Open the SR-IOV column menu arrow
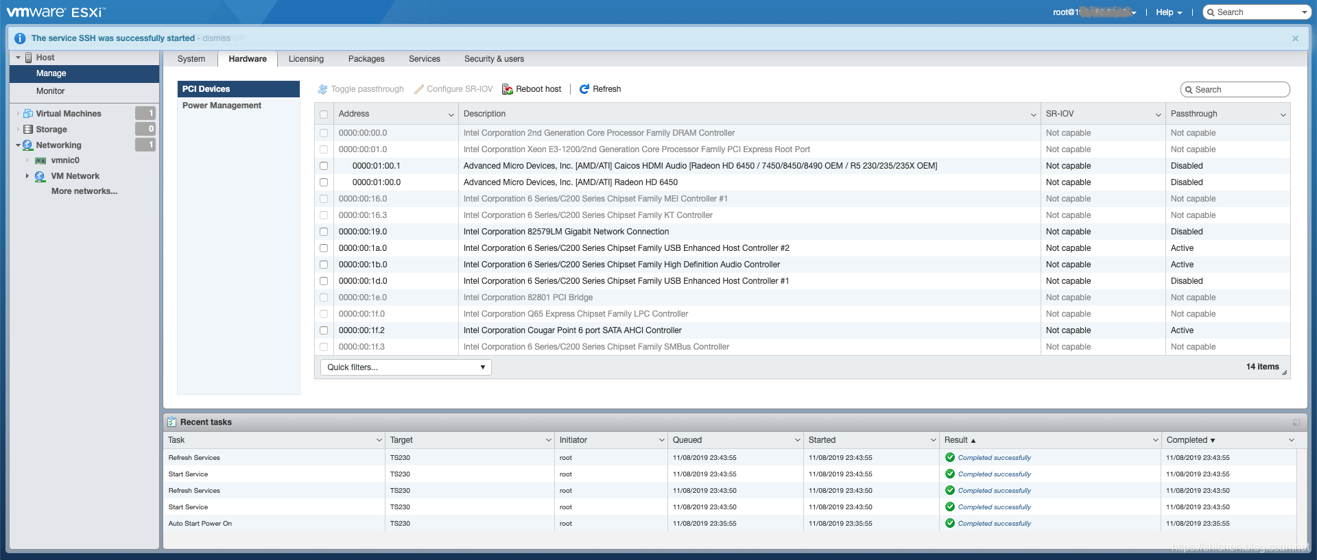This screenshot has width=1317, height=560. tap(1158, 114)
